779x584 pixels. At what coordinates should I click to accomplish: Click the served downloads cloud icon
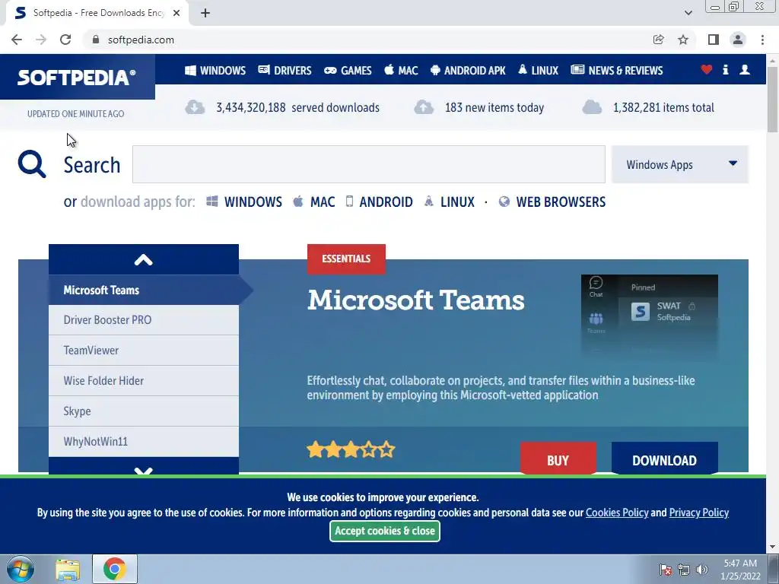195,107
